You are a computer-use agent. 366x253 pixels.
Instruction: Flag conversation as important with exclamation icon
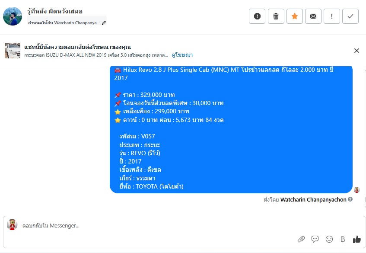332,16
